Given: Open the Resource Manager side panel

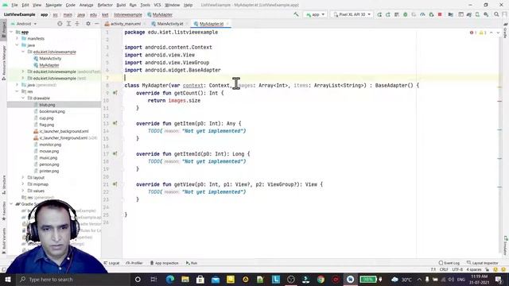Looking at the screenshot, I should point(3,64).
